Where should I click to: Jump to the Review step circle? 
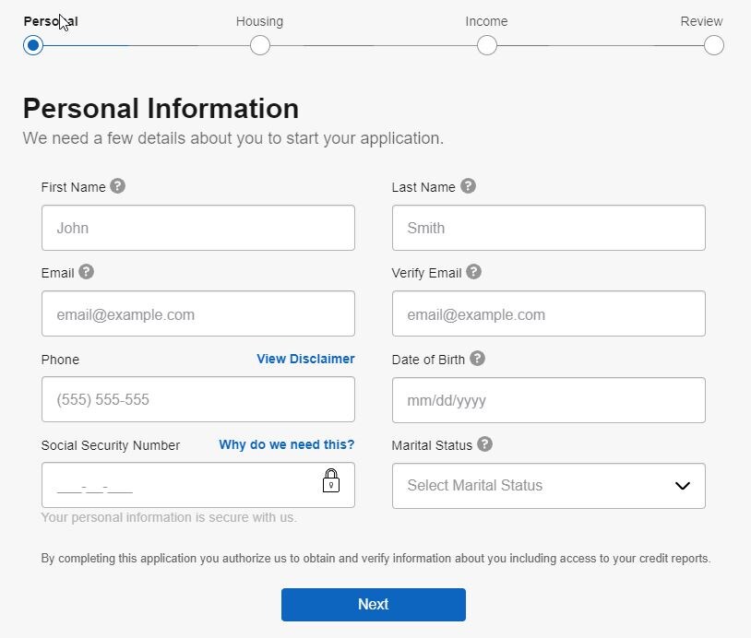713,45
